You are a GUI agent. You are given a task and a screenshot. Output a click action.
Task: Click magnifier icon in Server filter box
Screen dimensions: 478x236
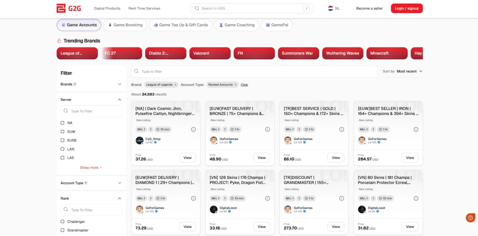click(66, 111)
